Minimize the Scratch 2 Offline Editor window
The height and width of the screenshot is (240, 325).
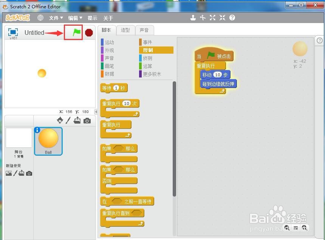pos(291,5)
